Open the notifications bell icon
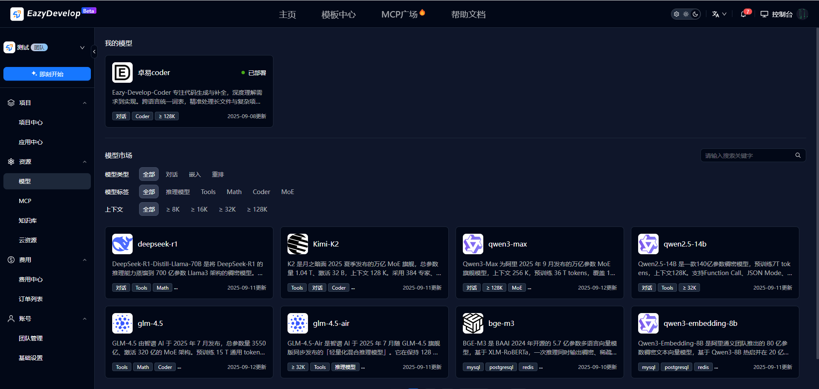The width and height of the screenshot is (819, 389). tap(743, 14)
